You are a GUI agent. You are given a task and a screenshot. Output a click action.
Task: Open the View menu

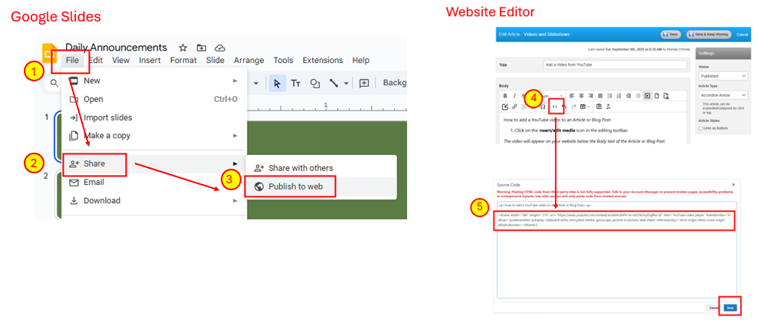[121, 60]
